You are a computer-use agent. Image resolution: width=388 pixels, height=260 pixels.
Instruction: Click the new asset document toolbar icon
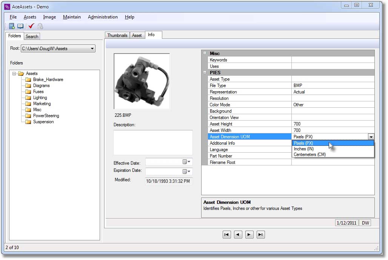pos(12,26)
